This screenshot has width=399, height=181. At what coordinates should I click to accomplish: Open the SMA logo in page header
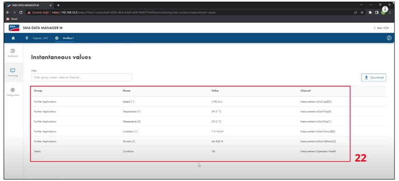point(14,27)
